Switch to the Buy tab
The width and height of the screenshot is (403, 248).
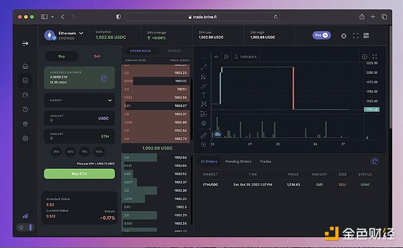point(62,56)
